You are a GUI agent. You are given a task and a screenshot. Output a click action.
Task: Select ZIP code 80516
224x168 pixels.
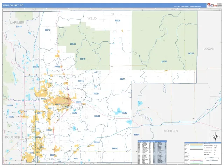pyautogui.click(x=31, y=153)
